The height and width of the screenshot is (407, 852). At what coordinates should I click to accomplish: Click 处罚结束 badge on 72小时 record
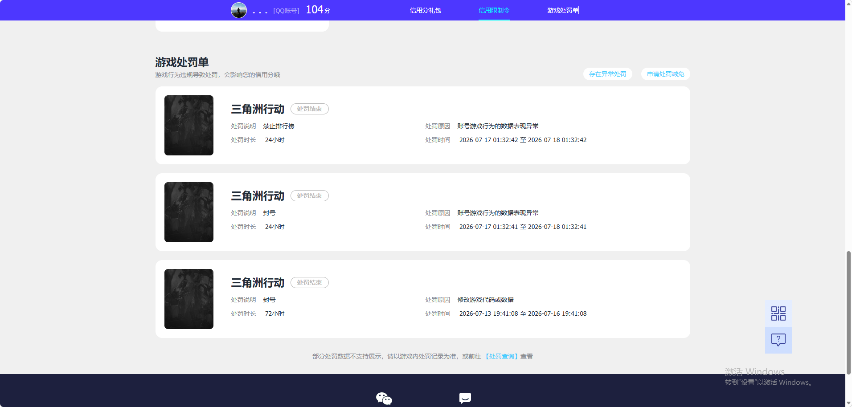point(309,282)
